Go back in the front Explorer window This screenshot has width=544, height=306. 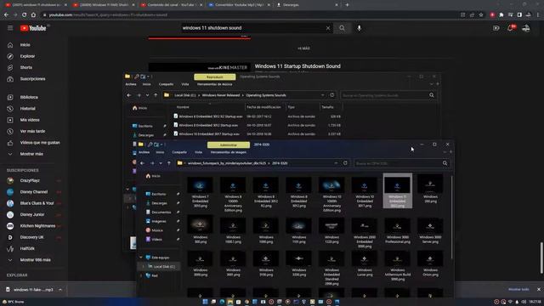[x=142, y=163]
